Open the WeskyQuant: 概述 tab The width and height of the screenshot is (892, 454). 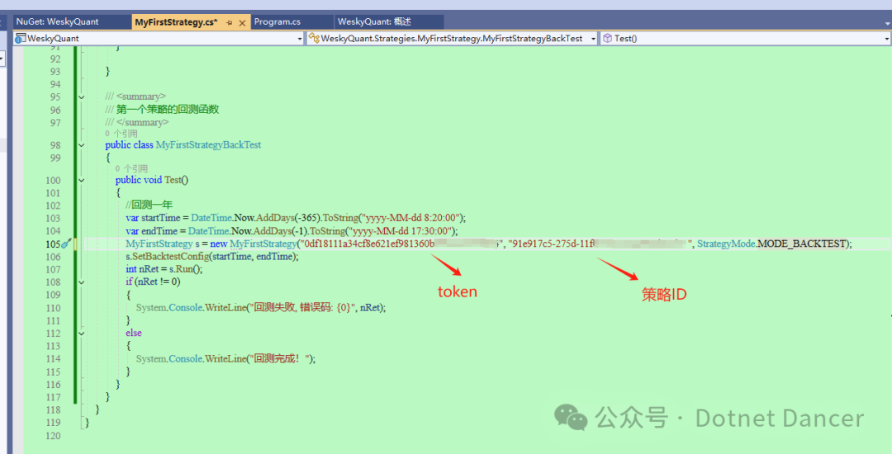coord(374,21)
